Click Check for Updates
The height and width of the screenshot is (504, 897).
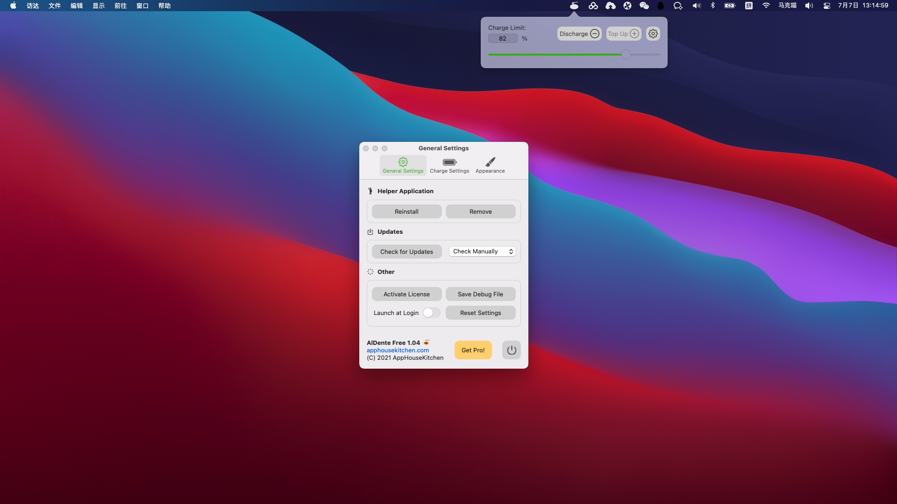[406, 252]
